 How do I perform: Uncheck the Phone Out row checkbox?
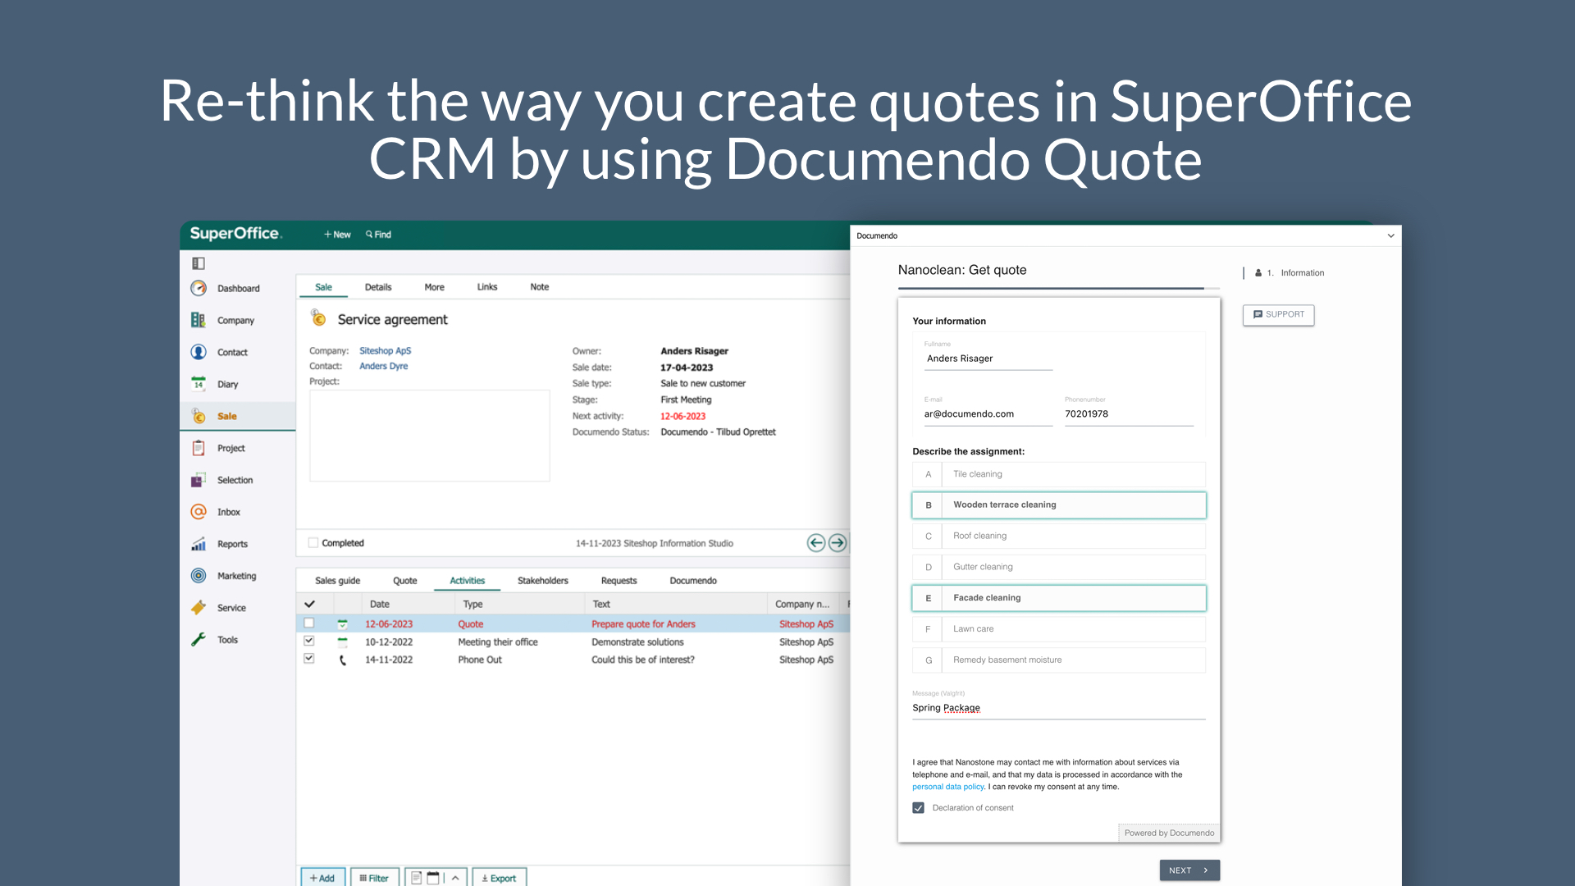pyautogui.click(x=309, y=659)
